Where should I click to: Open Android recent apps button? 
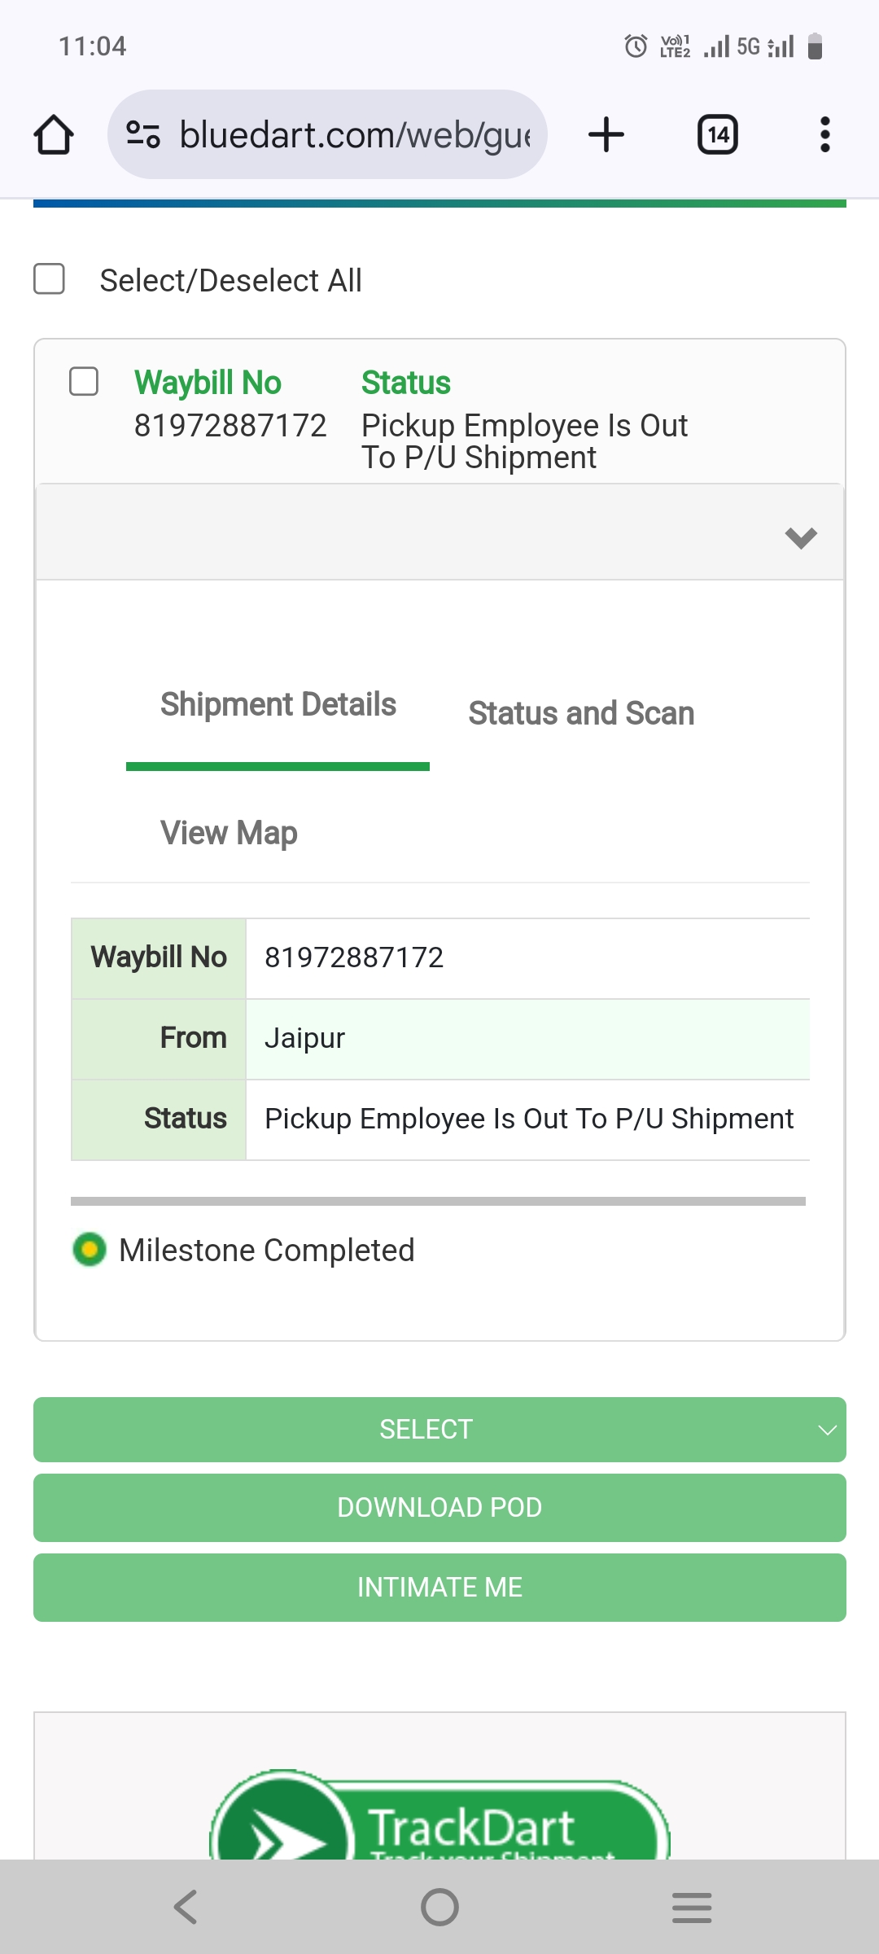(x=692, y=1907)
